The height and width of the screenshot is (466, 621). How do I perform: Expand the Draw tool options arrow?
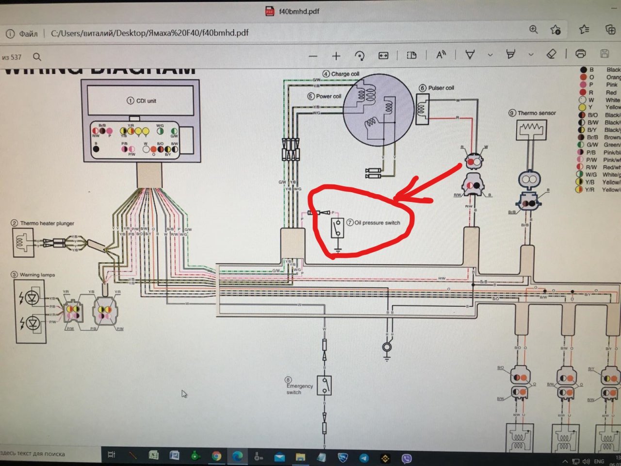[490, 54]
